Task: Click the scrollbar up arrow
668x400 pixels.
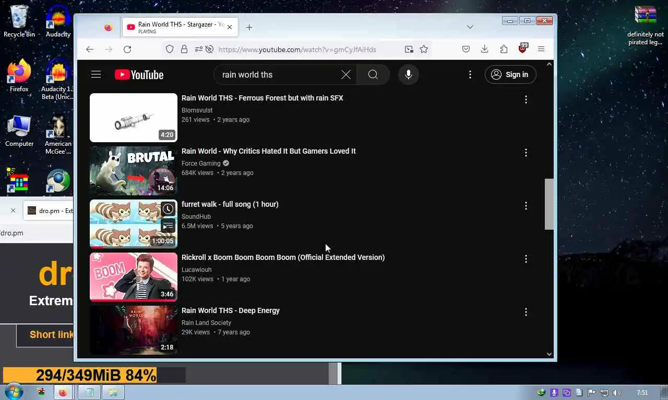Action: click(549, 64)
